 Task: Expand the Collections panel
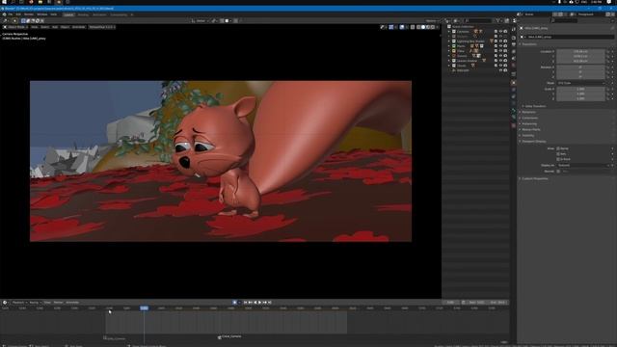click(529, 118)
